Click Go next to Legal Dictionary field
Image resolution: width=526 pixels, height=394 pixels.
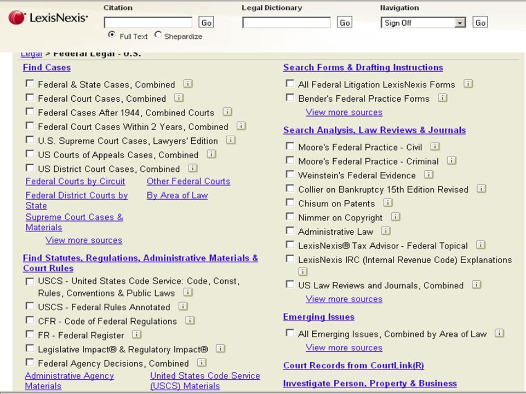point(345,22)
